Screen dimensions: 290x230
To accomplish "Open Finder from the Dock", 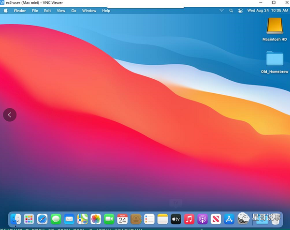I will point(16,219).
